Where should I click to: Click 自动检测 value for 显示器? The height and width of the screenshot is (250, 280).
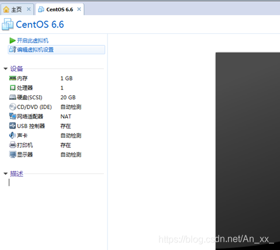(x=71, y=155)
